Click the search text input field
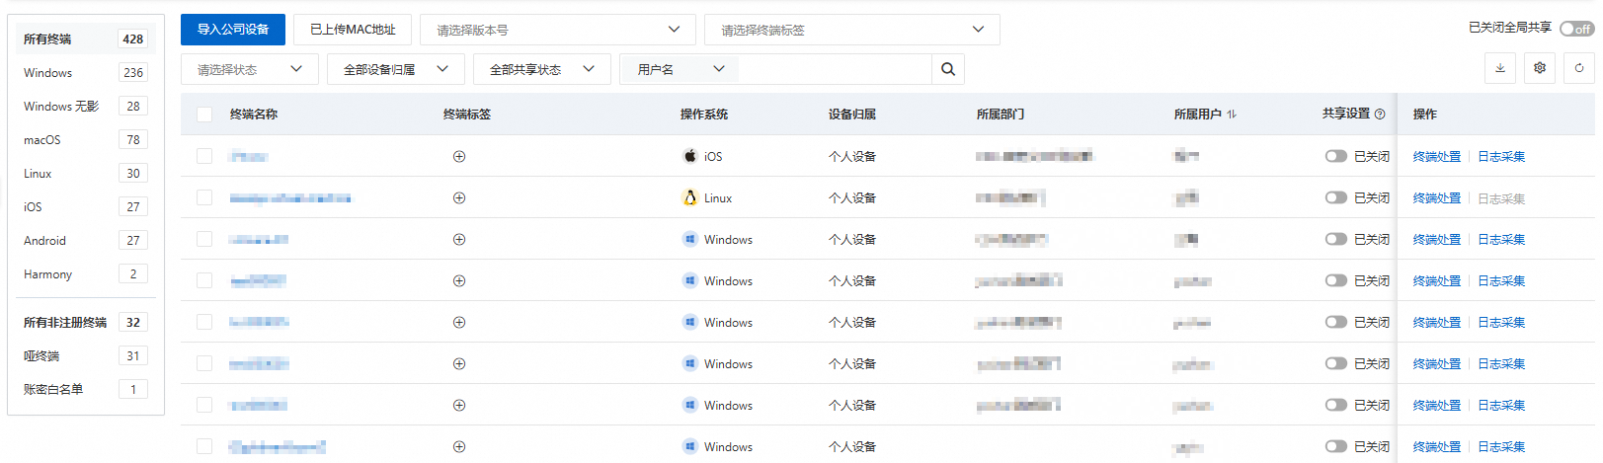 [x=836, y=69]
